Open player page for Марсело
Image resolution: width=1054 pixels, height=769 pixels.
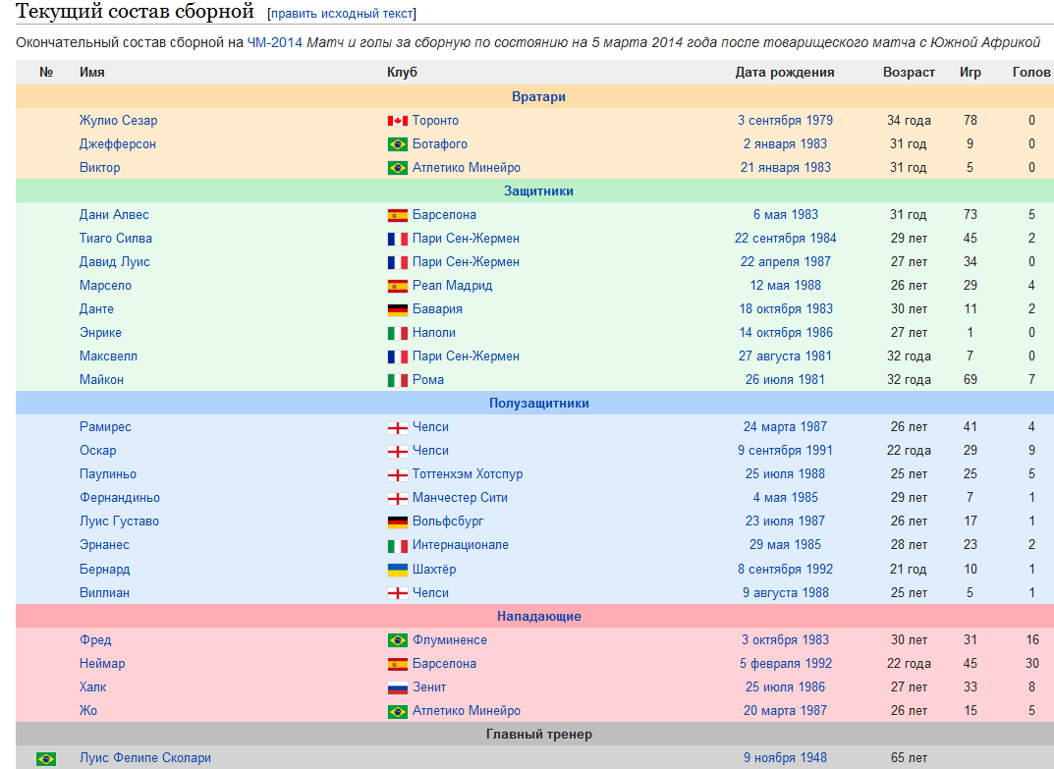tap(105, 285)
